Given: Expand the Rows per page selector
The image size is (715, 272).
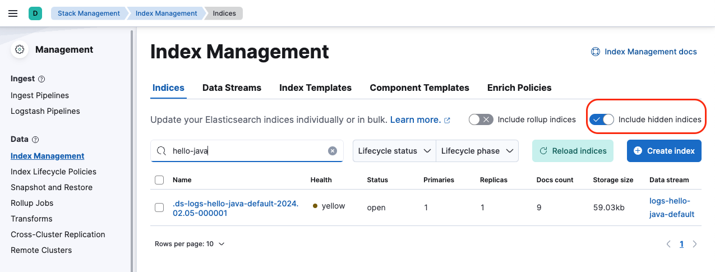Looking at the screenshot, I should [x=190, y=244].
